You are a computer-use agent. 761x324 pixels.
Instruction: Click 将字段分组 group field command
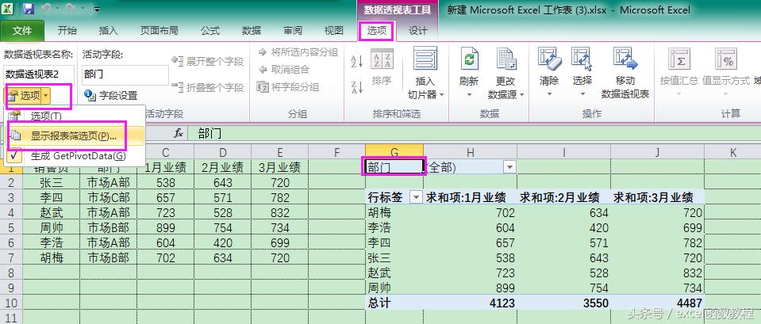(288, 87)
